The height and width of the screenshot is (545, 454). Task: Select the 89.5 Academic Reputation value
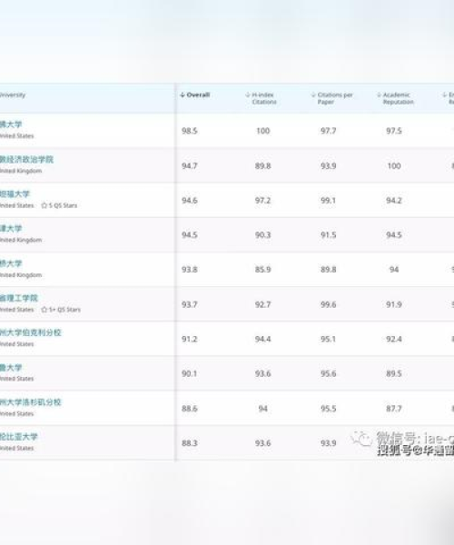tap(394, 373)
